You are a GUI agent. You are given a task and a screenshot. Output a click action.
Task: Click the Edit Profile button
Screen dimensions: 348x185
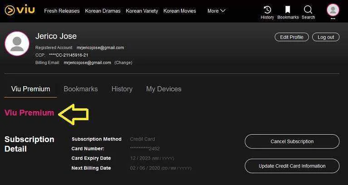292,37
